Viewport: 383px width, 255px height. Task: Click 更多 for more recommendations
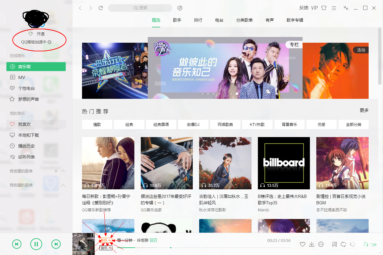click(364, 110)
